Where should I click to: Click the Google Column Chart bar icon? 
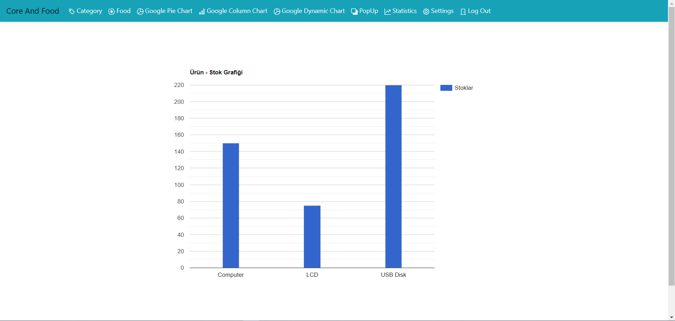202,11
